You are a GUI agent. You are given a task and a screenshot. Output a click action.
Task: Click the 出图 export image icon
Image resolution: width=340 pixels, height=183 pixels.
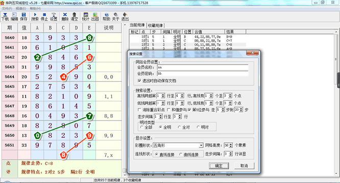click(x=95, y=17)
